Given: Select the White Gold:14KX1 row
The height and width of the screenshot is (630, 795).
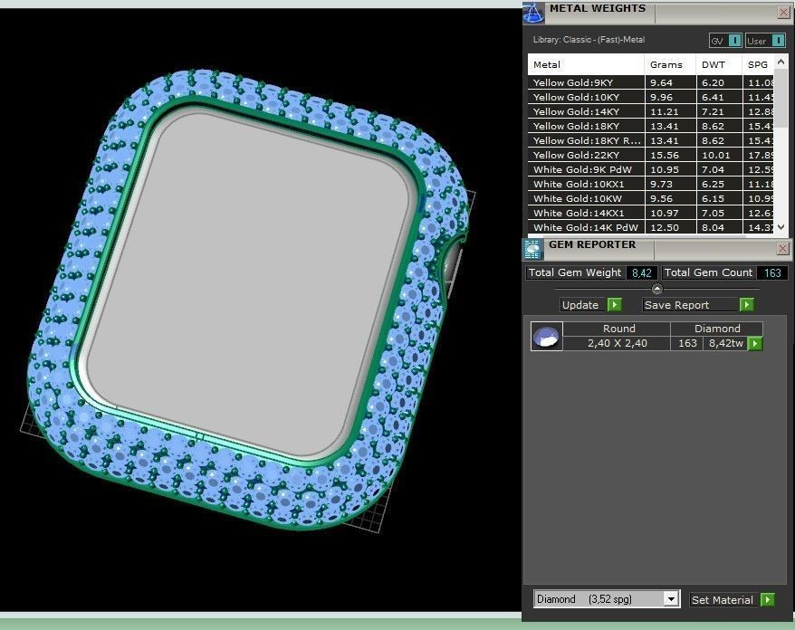Looking at the screenshot, I should 650,214.
